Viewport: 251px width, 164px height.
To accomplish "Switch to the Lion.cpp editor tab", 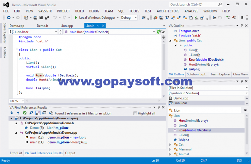I will 67,26.
